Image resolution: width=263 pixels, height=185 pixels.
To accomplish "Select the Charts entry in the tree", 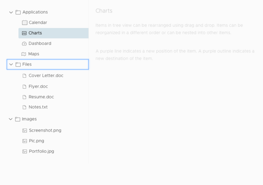I will tap(36, 33).
